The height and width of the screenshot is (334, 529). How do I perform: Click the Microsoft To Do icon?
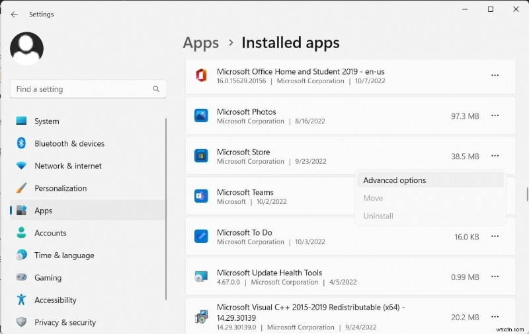click(x=201, y=236)
